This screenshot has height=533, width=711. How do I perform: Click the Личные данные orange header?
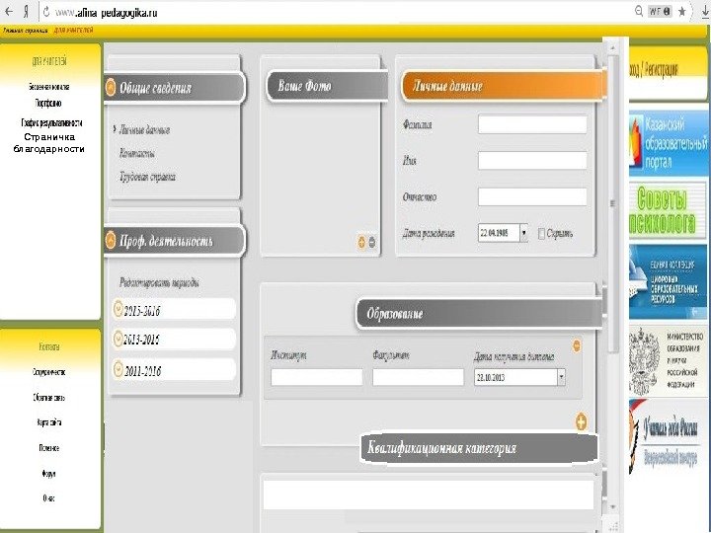coord(504,86)
